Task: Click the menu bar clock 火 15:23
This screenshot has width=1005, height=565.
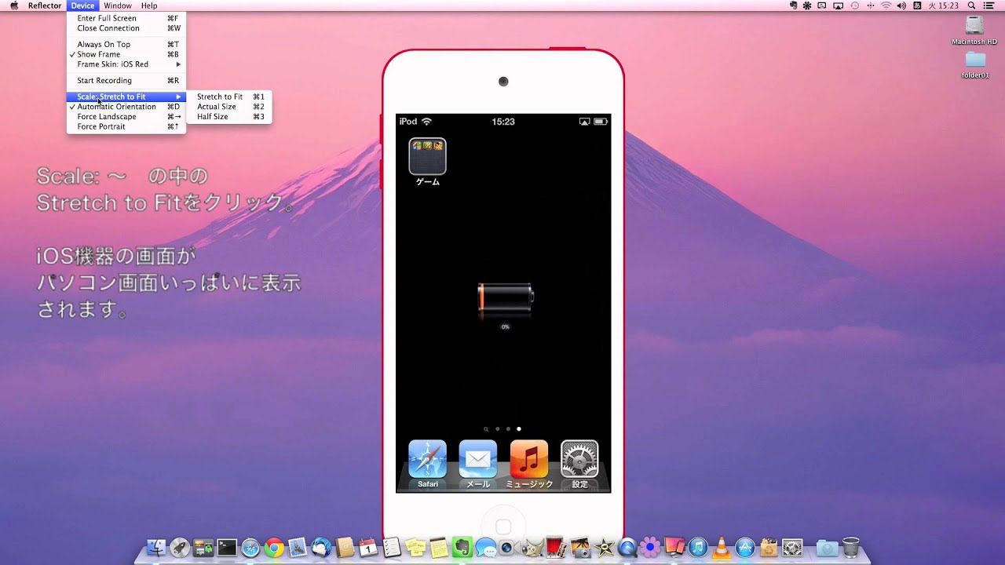Action: pyautogui.click(x=943, y=5)
